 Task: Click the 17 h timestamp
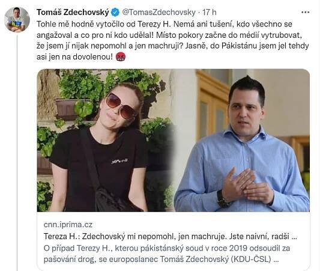(x=210, y=13)
